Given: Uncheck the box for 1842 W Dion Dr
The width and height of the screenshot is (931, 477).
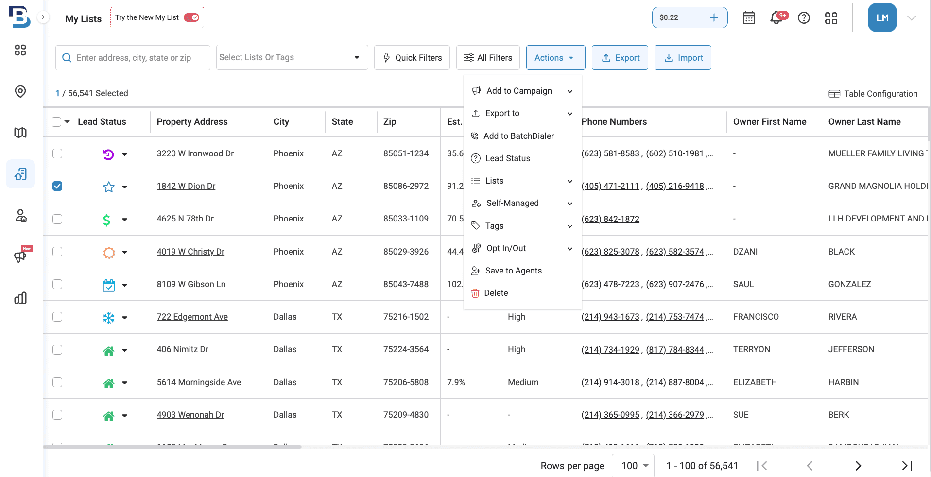Looking at the screenshot, I should (57, 186).
